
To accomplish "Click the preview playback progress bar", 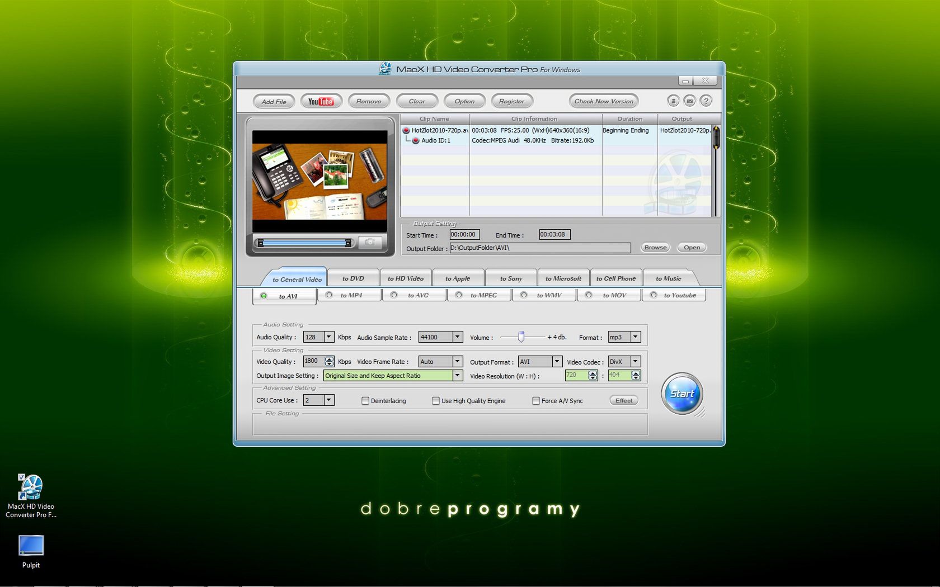I will tap(304, 243).
